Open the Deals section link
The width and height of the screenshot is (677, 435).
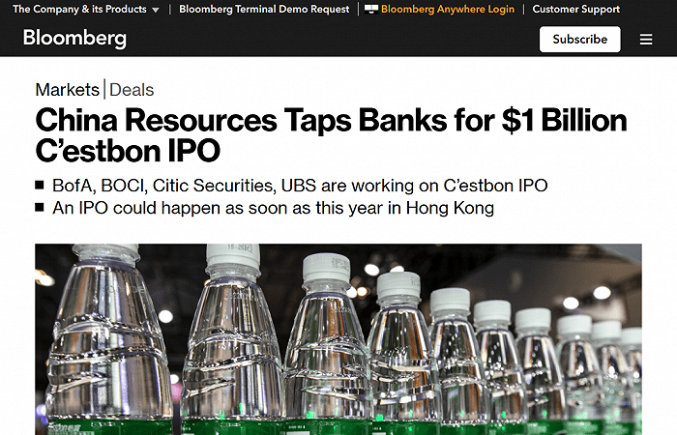click(132, 90)
